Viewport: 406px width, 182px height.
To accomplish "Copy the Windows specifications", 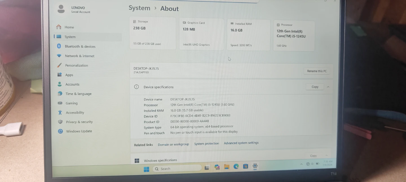I will click(x=313, y=156).
